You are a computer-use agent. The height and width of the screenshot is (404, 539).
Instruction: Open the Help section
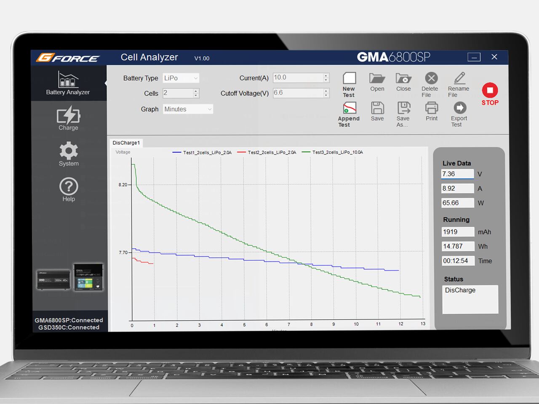[x=69, y=190]
